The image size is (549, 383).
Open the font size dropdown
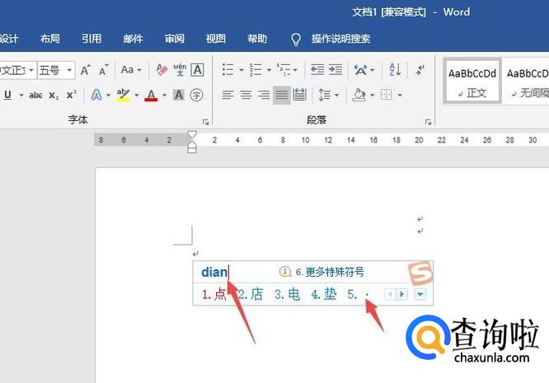[69, 70]
